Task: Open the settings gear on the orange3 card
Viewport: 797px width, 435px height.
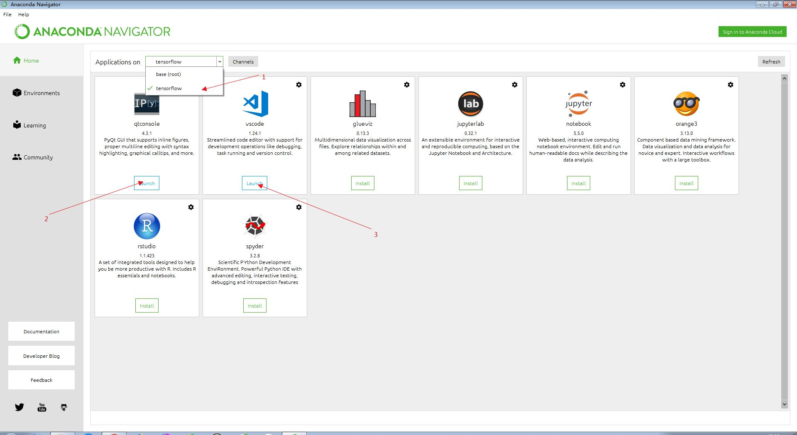Action: [731, 84]
